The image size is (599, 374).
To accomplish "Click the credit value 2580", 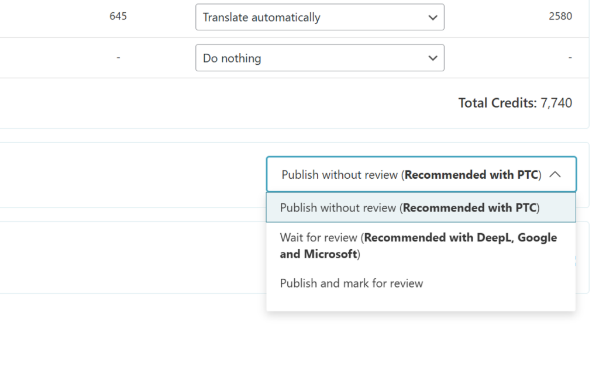I will tap(560, 16).
